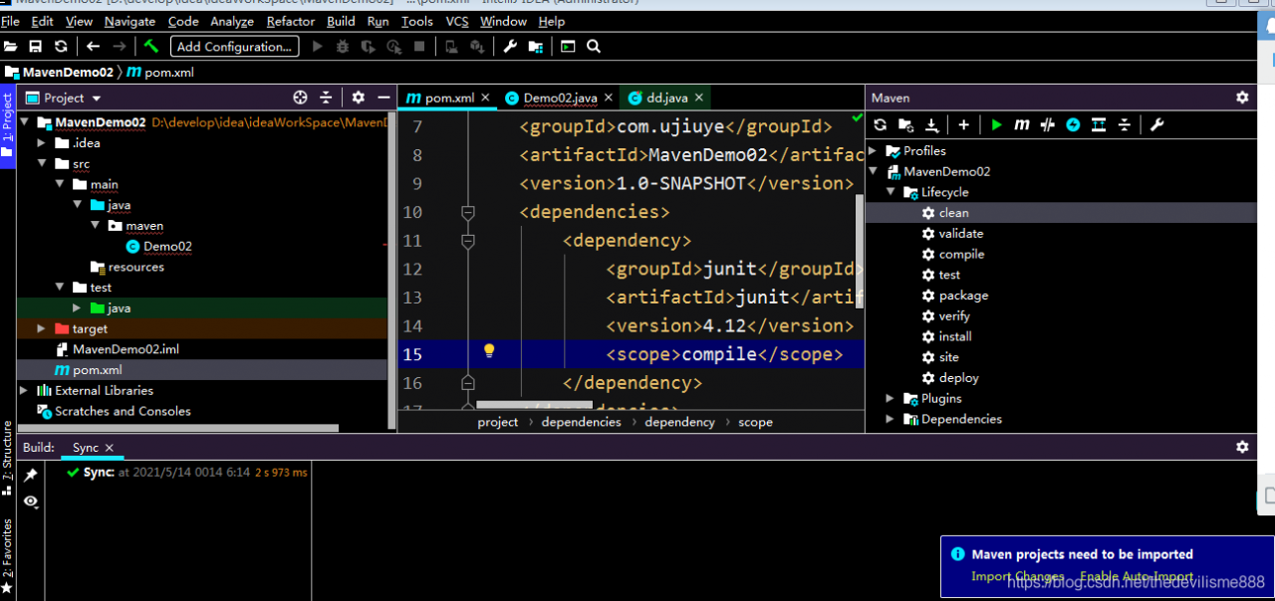Toggle Offline Mode in Maven toolbar
Screen dimensions: 1275x601
tap(1047, 124)
